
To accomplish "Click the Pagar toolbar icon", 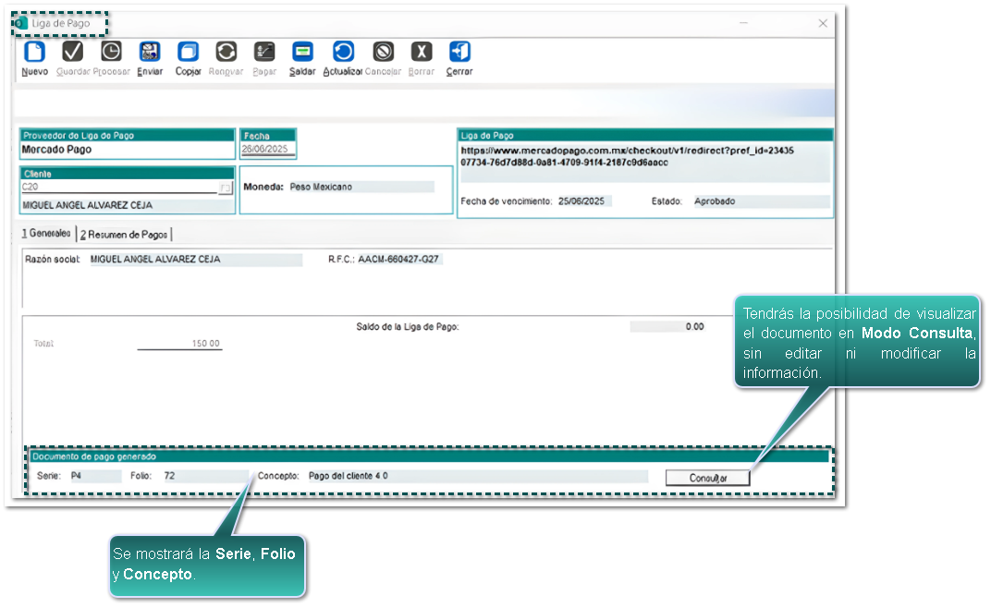I will 264,53.
